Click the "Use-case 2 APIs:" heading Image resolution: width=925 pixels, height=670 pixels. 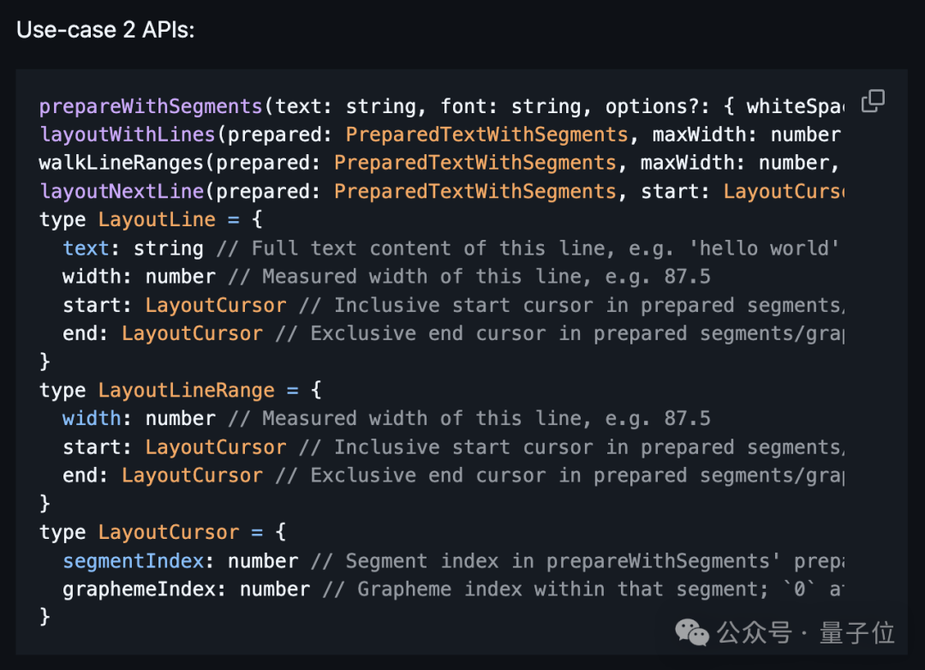point(105,30)
